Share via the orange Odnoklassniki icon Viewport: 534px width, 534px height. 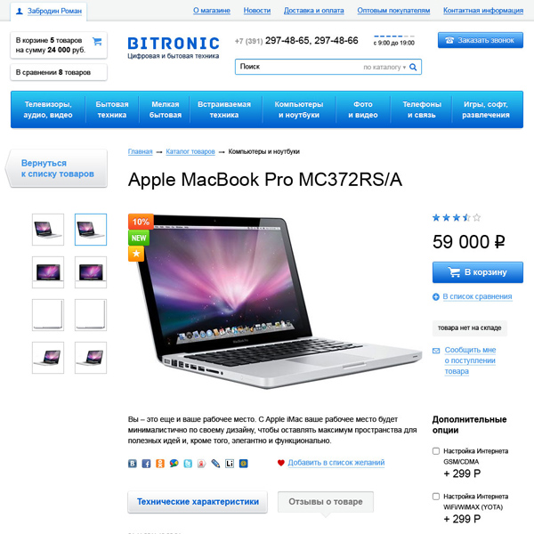(x=160, y=464)
